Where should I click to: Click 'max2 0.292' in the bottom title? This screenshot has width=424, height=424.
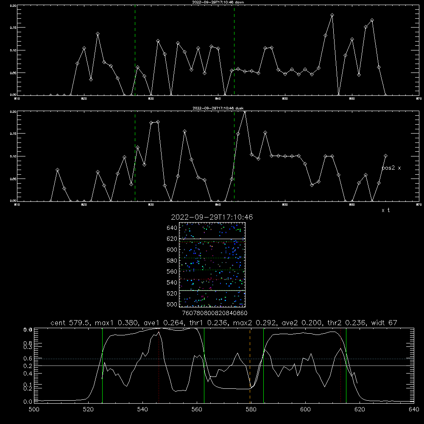pos(254,323)
